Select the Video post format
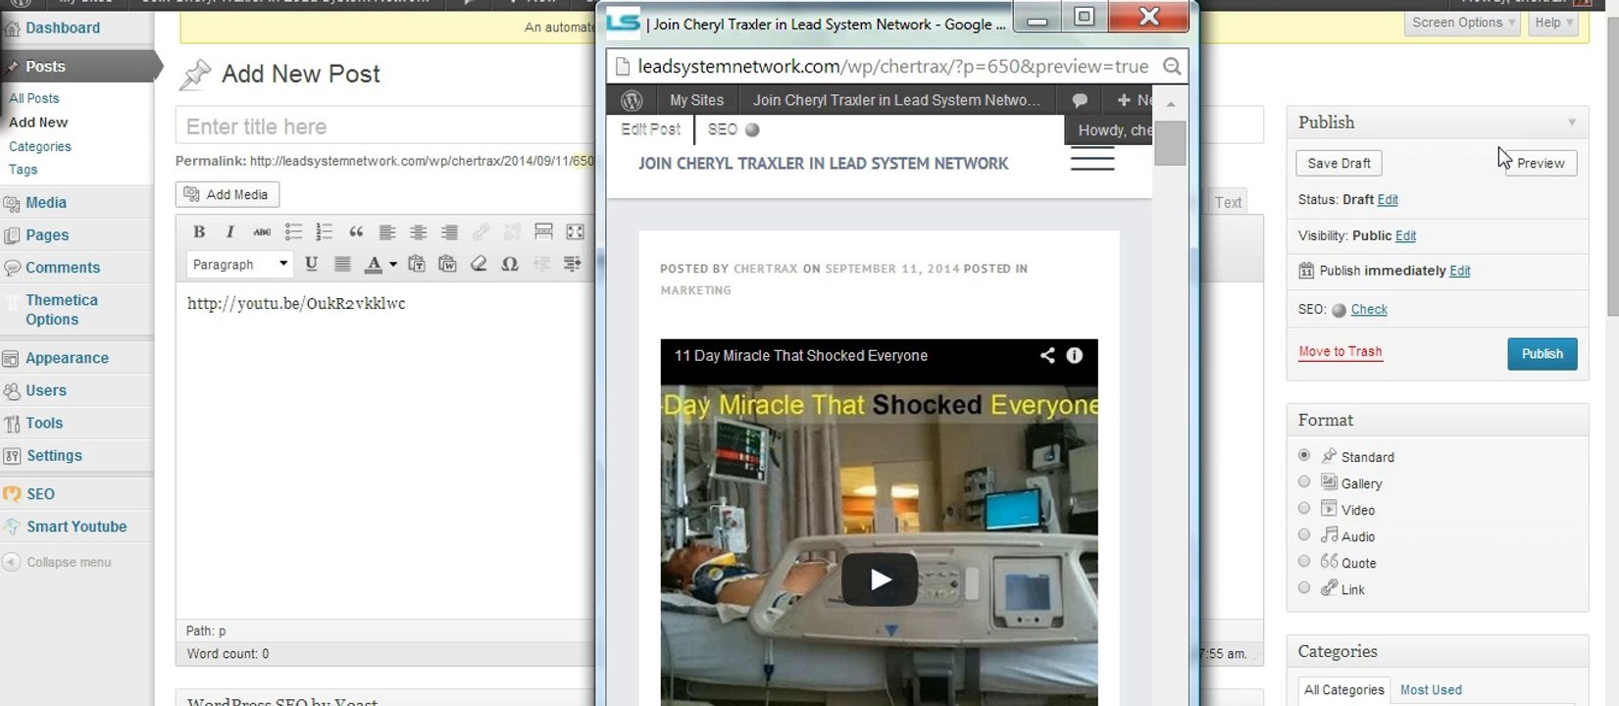 click(1304, 508)
